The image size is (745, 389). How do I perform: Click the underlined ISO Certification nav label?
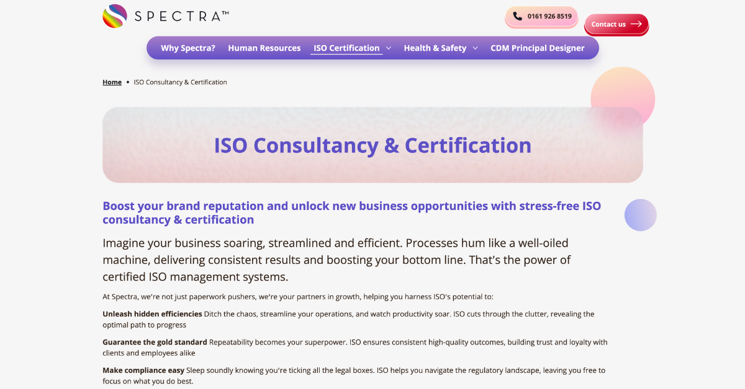[346, 48]
